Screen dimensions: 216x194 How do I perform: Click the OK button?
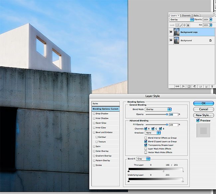[203, 103]
